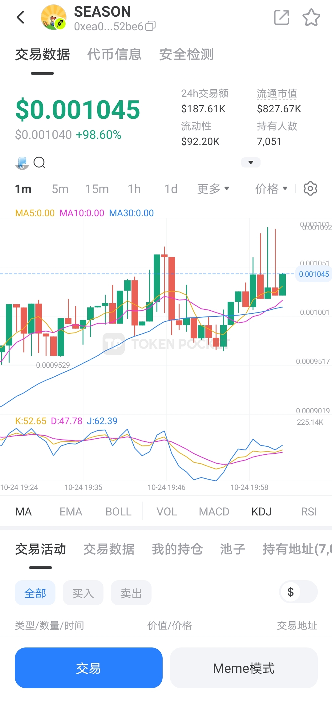Tap the blue 交易 button
This screenshot has width=332, height=703.
coord(89,668)
